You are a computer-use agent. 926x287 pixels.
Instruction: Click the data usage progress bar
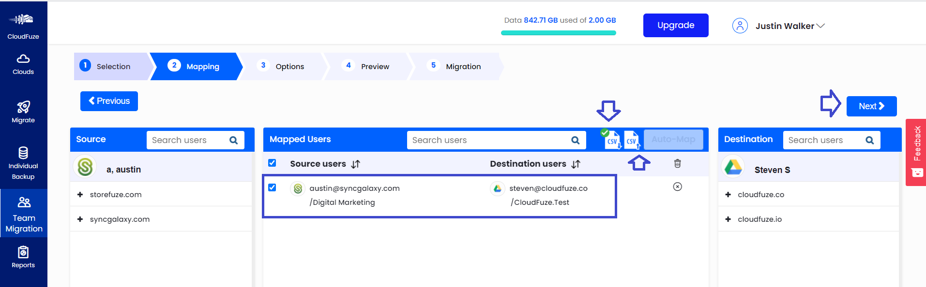click(559, 33)
